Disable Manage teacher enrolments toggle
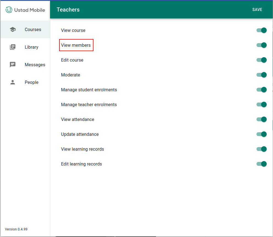The image size is (273, 237). tap(261, 104)
